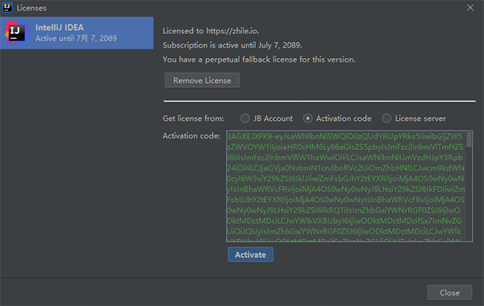Click 'Activation code:' field label
Viewport: 484px width, 306px height.
click(x=191, y=136)
